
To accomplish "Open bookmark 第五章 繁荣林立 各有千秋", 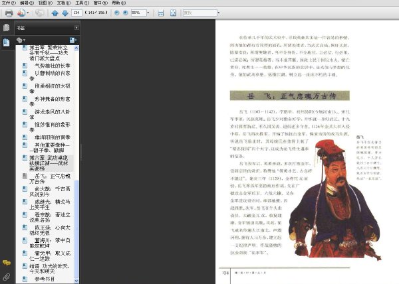I will 49,53.
